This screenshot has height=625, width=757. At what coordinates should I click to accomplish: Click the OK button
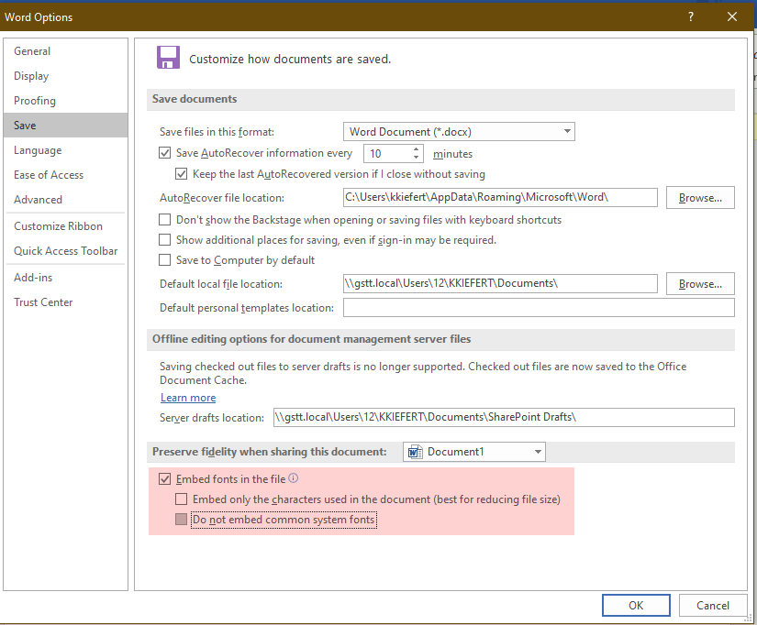[x=636, y=605]
